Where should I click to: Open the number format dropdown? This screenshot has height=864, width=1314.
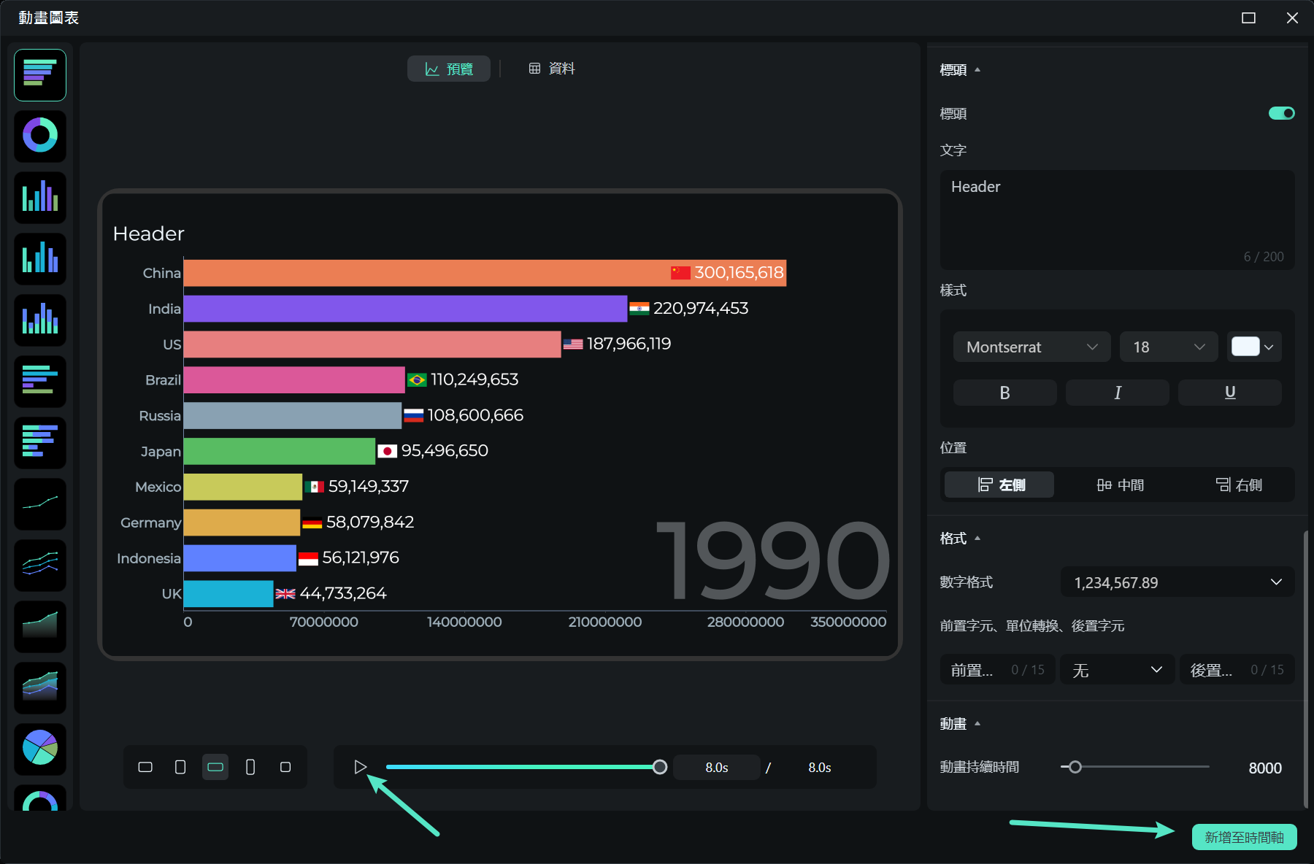pos(1177,582)
